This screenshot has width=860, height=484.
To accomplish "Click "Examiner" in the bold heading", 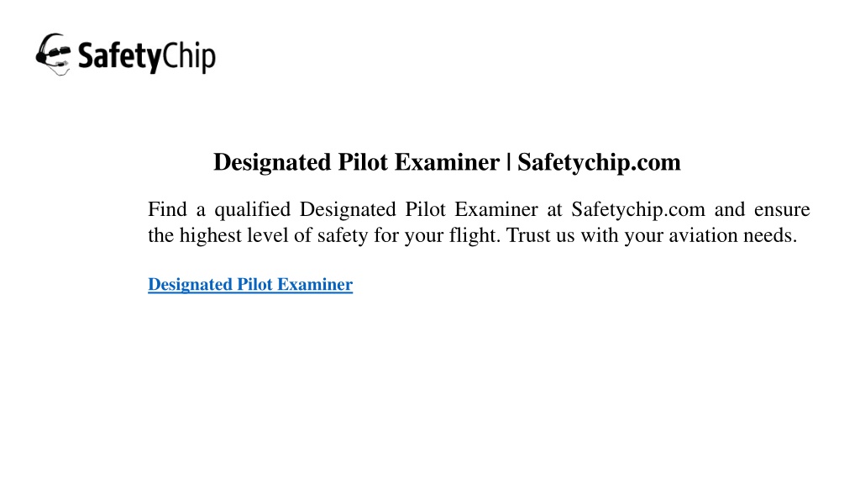I will (x=447, y=162).
